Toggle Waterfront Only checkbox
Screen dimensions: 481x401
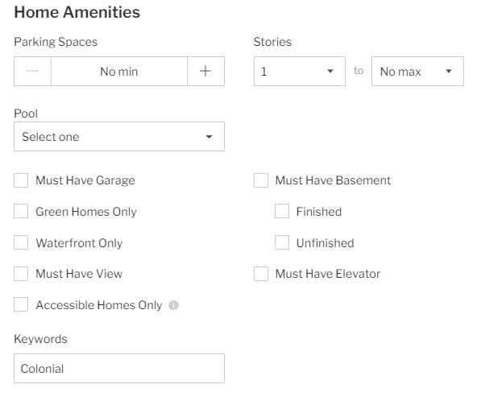[21, 242]
